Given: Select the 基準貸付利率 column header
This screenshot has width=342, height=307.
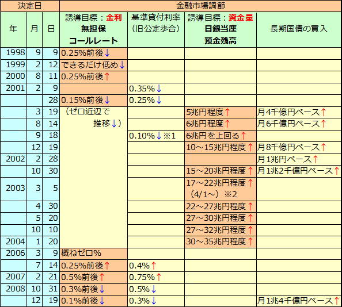Looking at the screenshot, I should [x=156, y=29].
